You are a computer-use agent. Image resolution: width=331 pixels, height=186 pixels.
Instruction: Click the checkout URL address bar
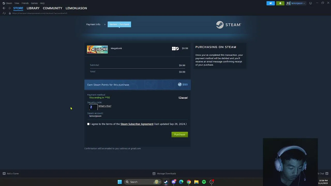[40, 13]
